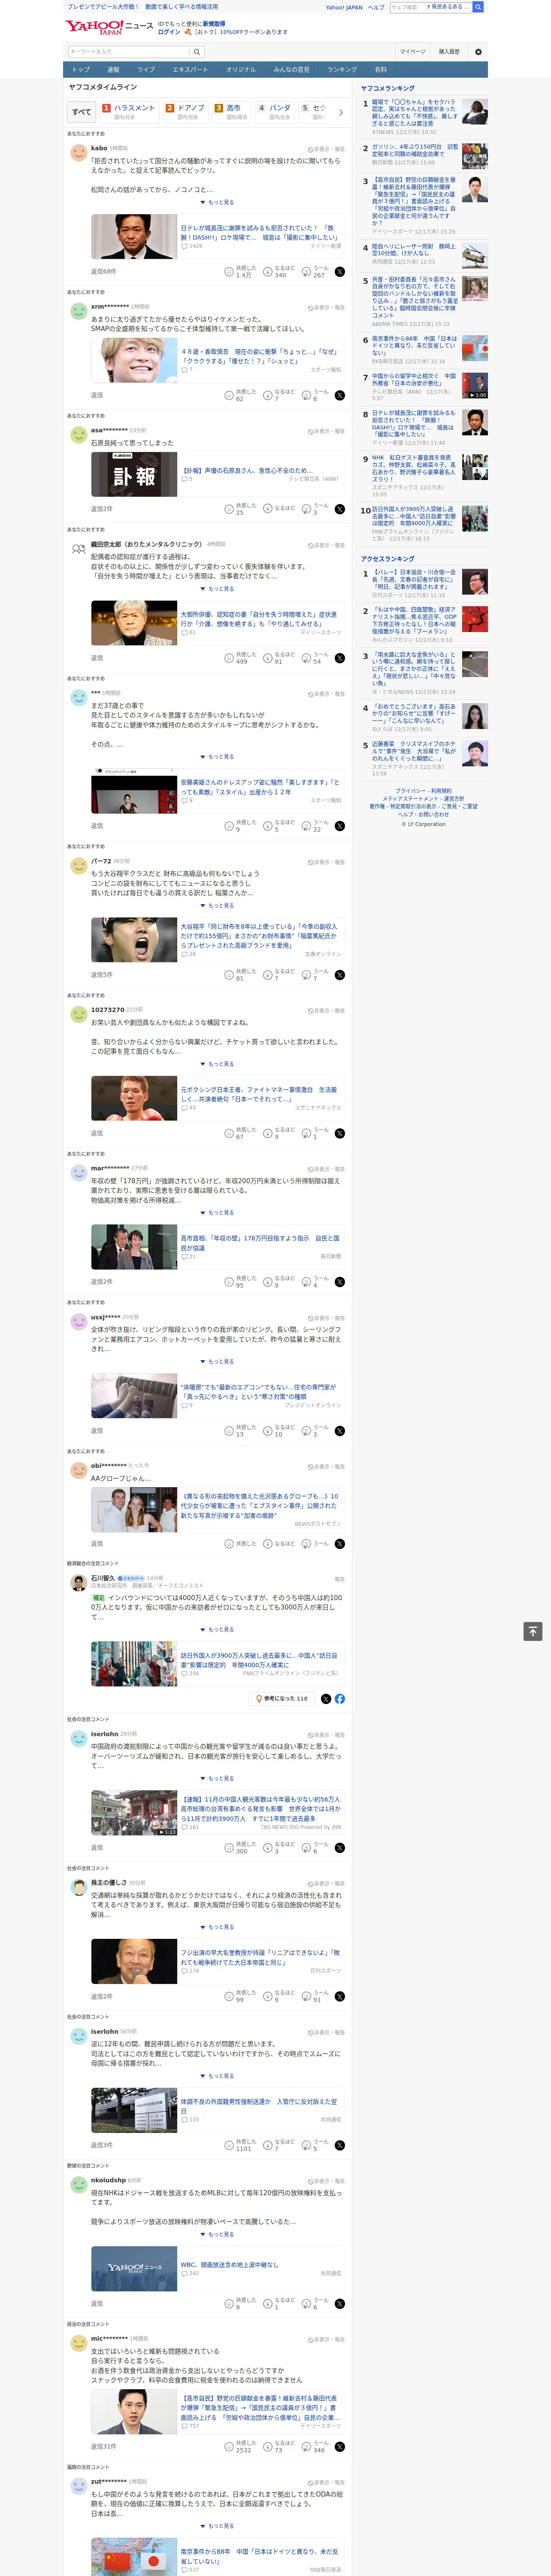Viewport: 551px width, 2576px height.
Task: Open the エキスパート navigation tab
Action: (190, 70)
